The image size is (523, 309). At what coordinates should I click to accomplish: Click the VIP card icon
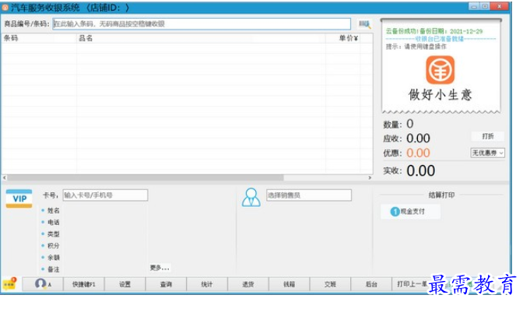click(19, 198)
